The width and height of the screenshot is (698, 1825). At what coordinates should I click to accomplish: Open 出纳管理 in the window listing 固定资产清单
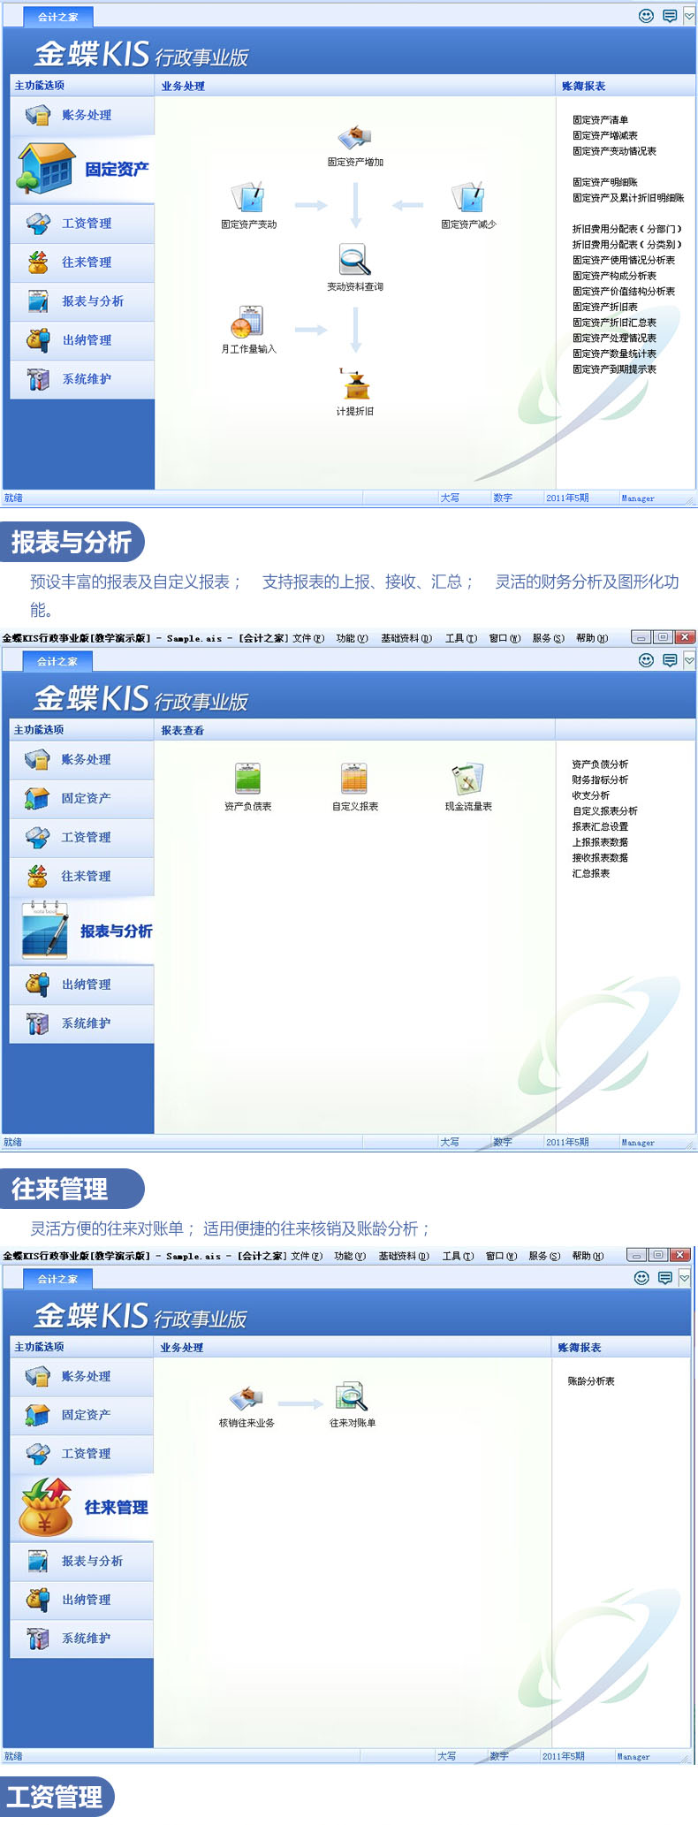[82, 340]
